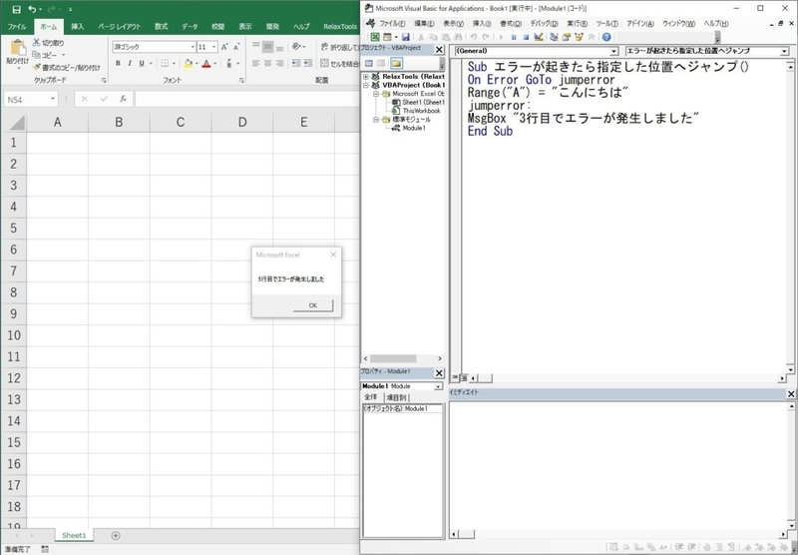The width and height of the screenshot is (798, 555).
Task: Click the fill color bucket swatch
Action: coord(189,64)
